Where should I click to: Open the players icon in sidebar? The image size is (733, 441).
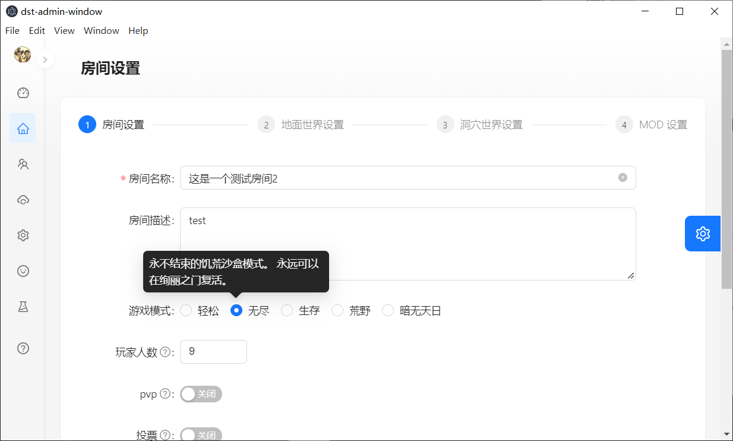click(23, 164)
